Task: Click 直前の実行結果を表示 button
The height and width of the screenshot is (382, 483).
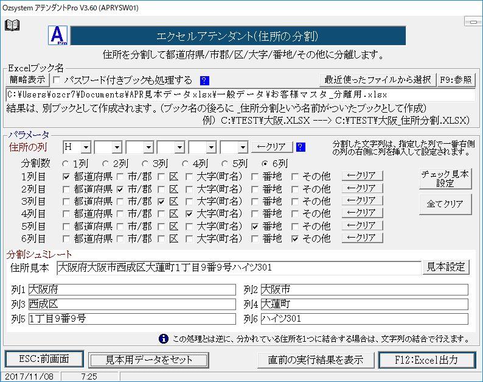Action: [316, 360]
